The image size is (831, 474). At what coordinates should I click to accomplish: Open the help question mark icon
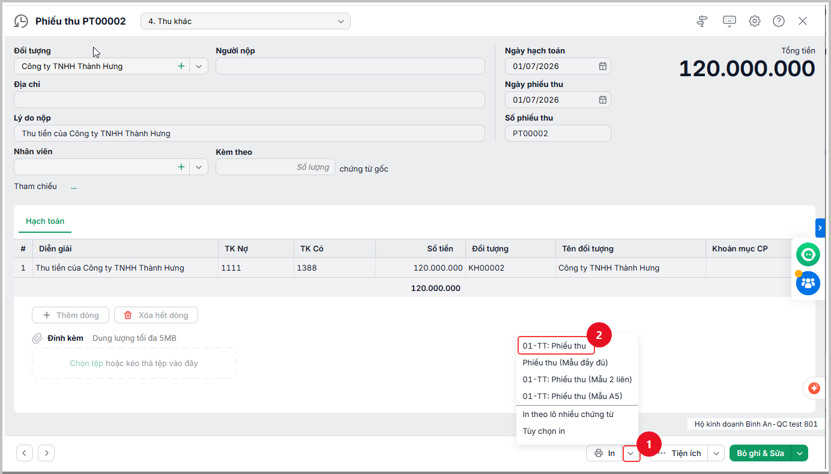point(779,21)
